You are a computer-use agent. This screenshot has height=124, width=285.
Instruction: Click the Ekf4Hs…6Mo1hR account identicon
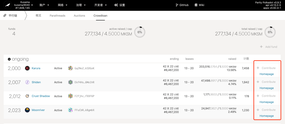click(x=70, y=82)
